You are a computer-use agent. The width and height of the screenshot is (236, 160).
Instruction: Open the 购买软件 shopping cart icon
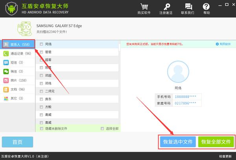pos(144,7)
